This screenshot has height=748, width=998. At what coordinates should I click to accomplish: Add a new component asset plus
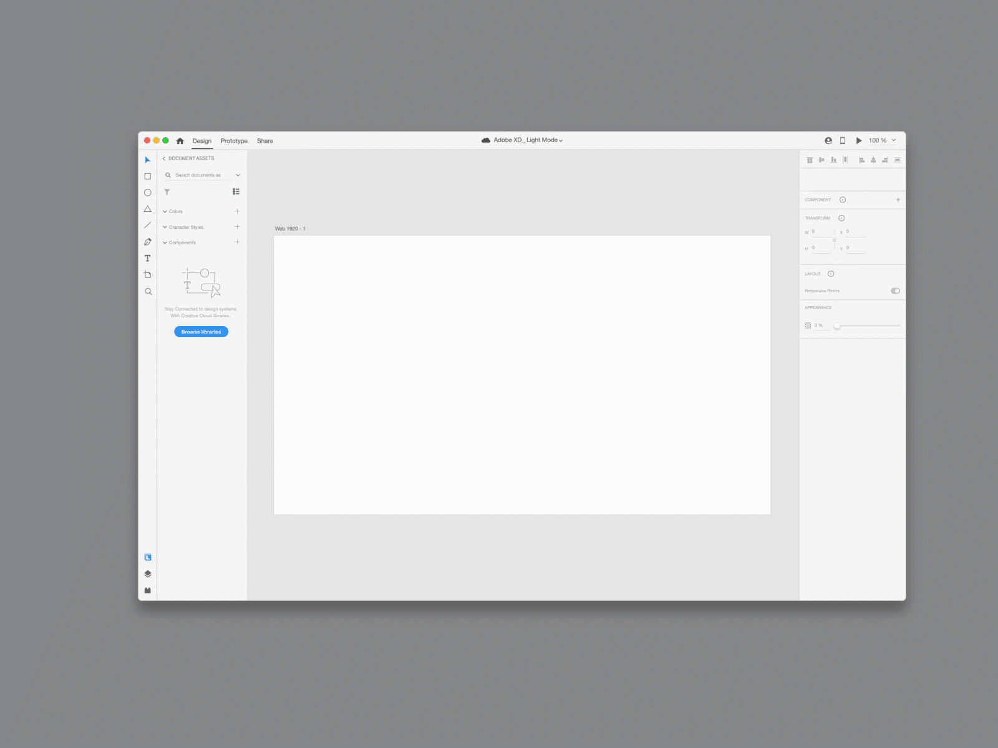click(x=237, y=242)
